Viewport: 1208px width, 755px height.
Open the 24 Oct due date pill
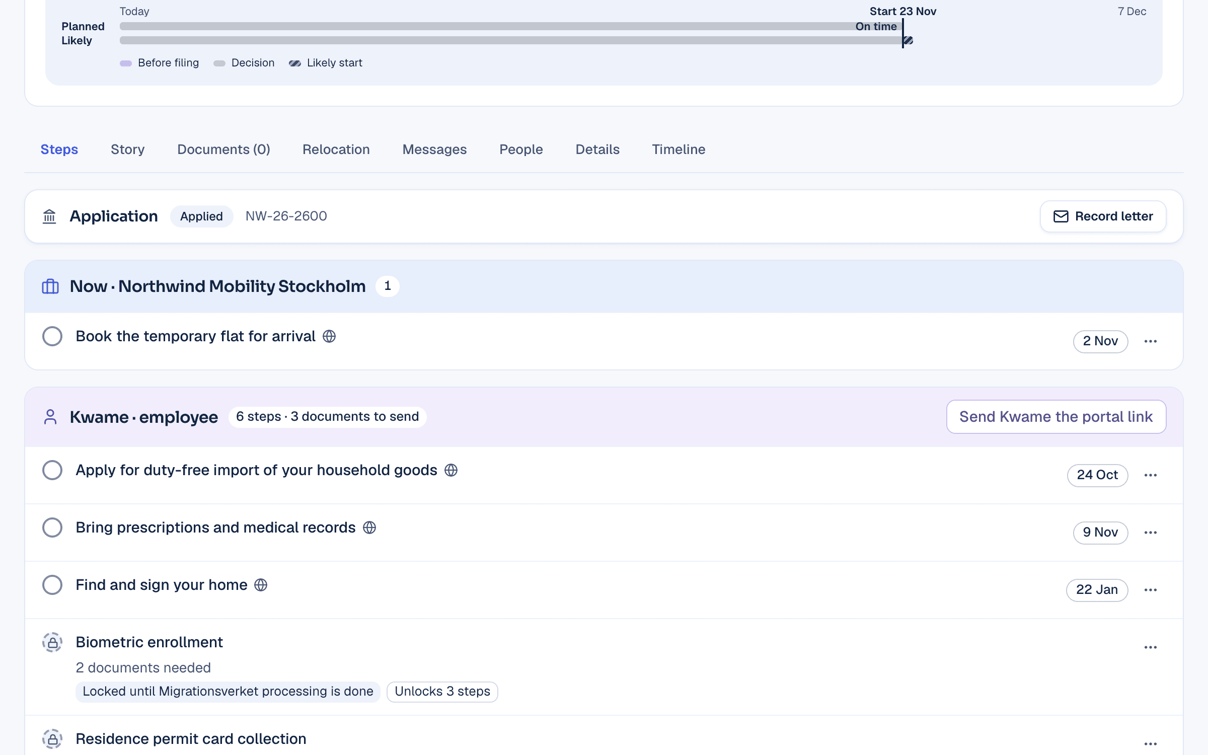[1097, 475]
